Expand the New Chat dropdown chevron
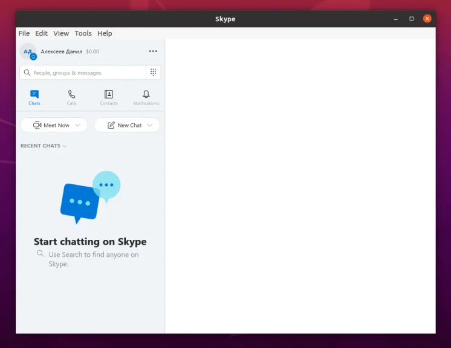The height and width of the screenshot is (348, 451). 149,125
